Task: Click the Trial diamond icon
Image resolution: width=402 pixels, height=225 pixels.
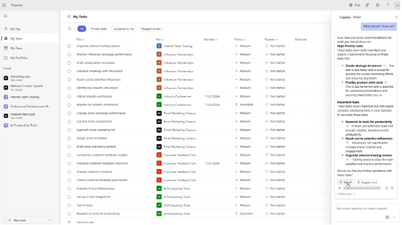Action: [351, 5]
